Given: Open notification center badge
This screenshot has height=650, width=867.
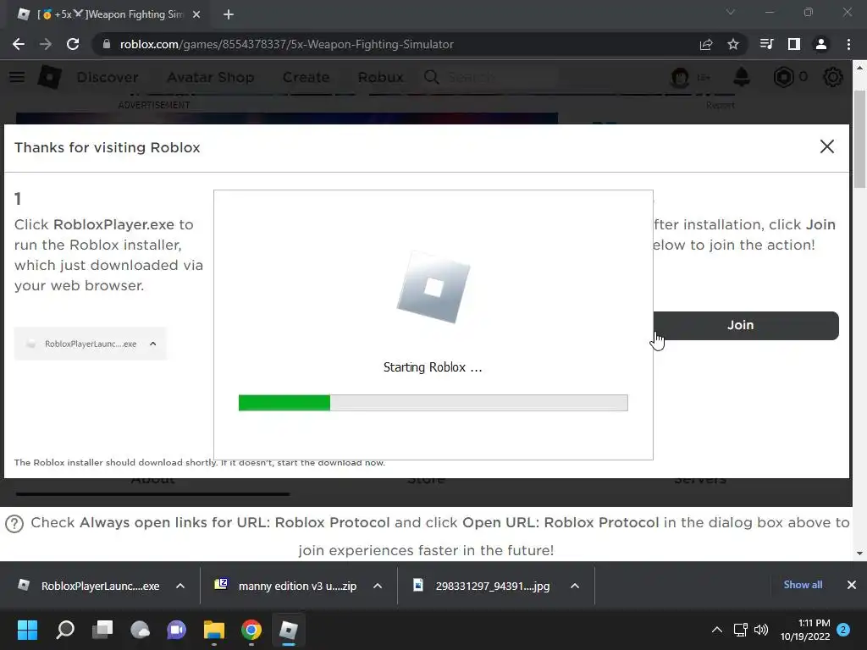Looking at the screenshot, I should [x=843, y=630].
